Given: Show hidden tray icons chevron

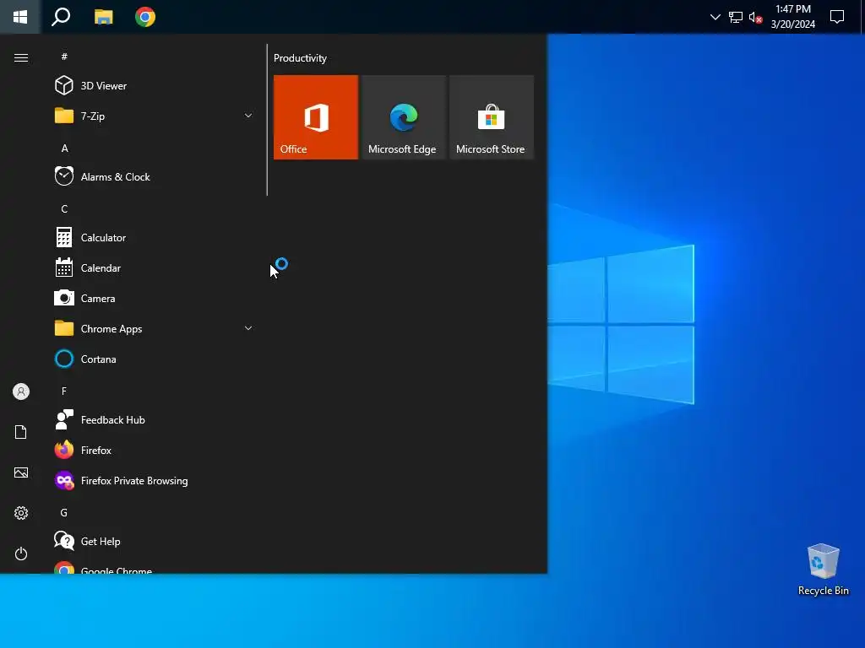Looking at the screenshot, I should pos(715,17).
